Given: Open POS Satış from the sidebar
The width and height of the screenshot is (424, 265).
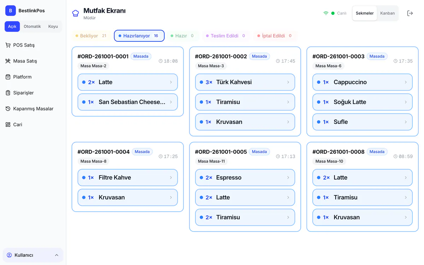Looking at the screenshot, I should coord(33,45).
